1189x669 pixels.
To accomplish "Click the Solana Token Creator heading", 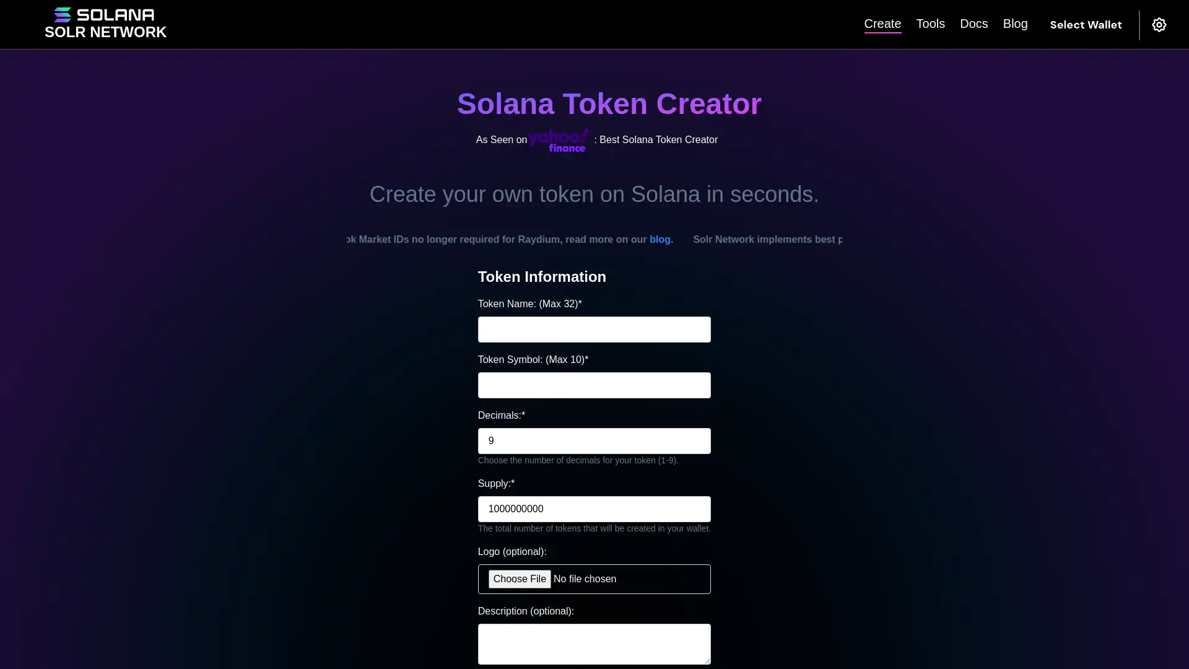I will click(609, 104).
